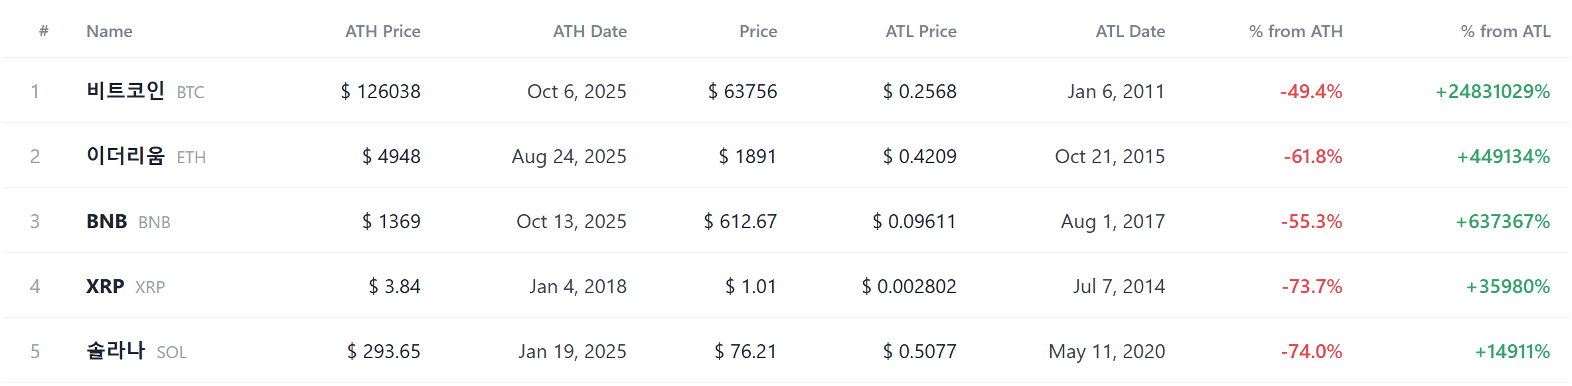Sort by % from ATL header
This screenshot has width=1572, height=386.
[1506, 31]
